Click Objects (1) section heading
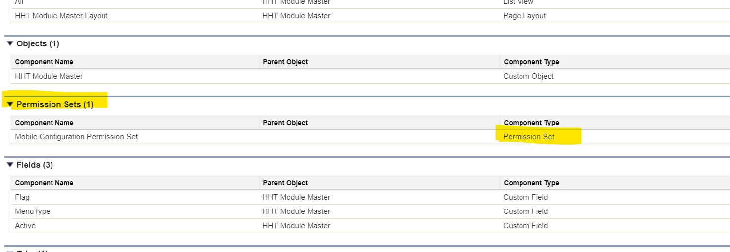The image size is (730, 252). click(x=38, y=43)
